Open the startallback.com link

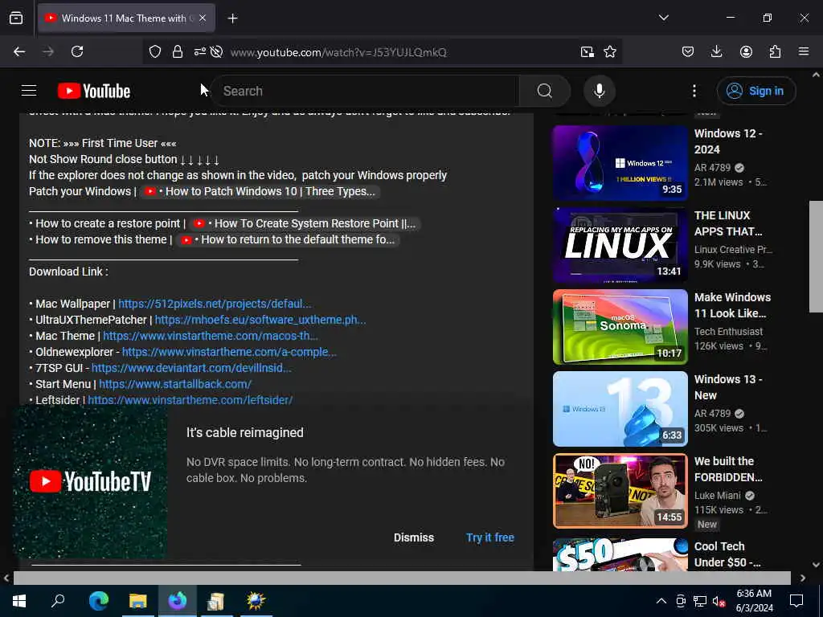(175, 384)
